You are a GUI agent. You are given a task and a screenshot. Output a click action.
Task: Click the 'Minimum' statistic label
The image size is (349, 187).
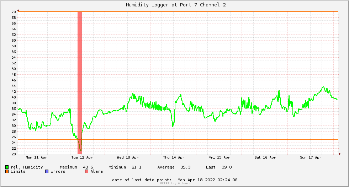click(x=117, y=167)
